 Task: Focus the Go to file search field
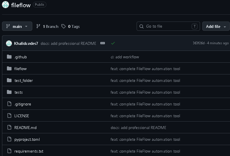(x=168, y=26)
